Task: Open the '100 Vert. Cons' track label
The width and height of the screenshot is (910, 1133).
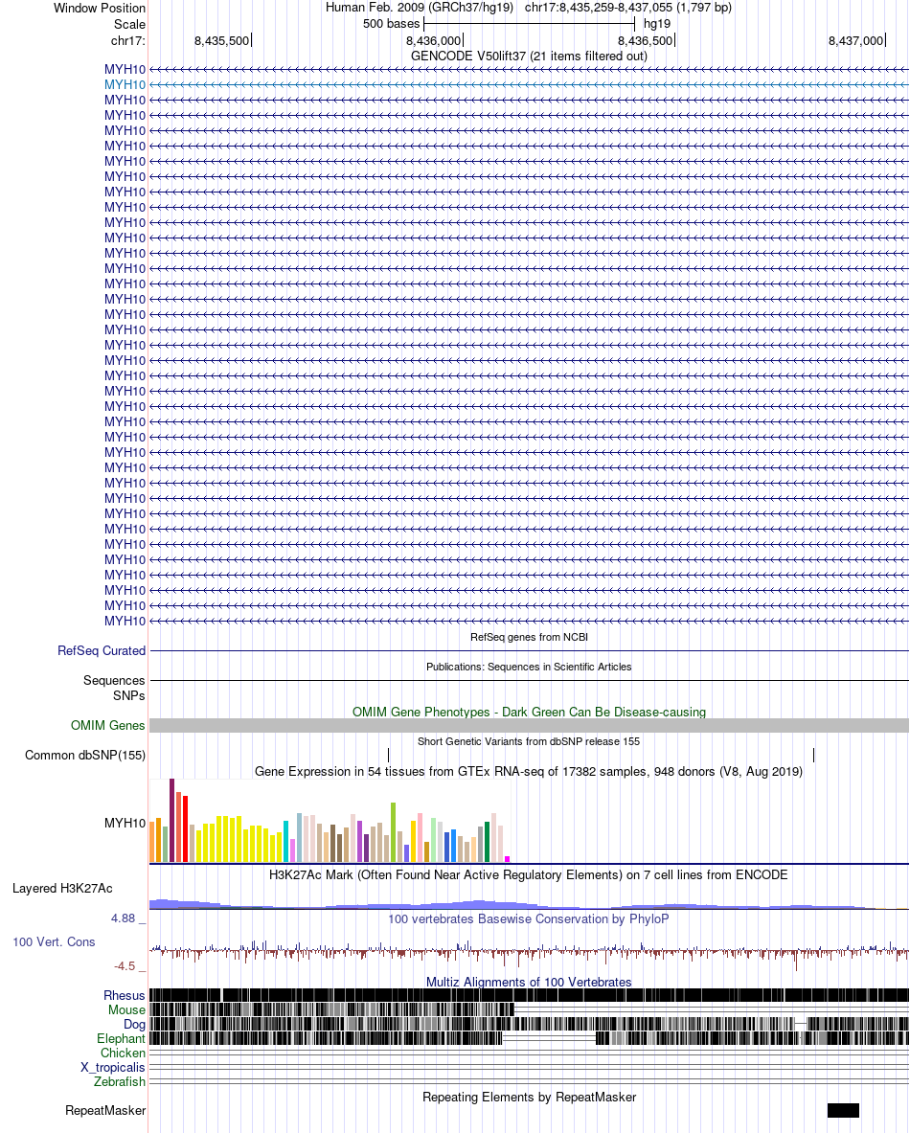Action: pyautogui.click(x=54, y=941)
